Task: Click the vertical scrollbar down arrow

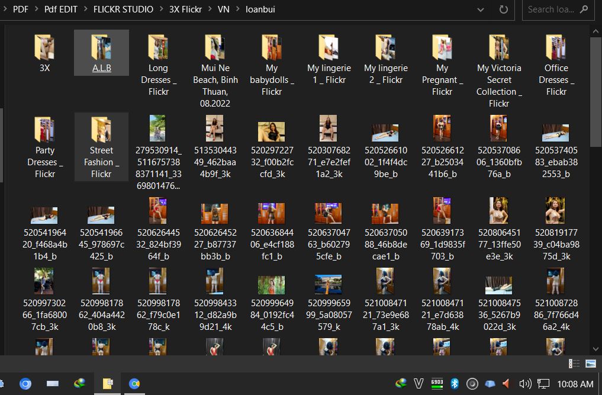Action: 597,349
